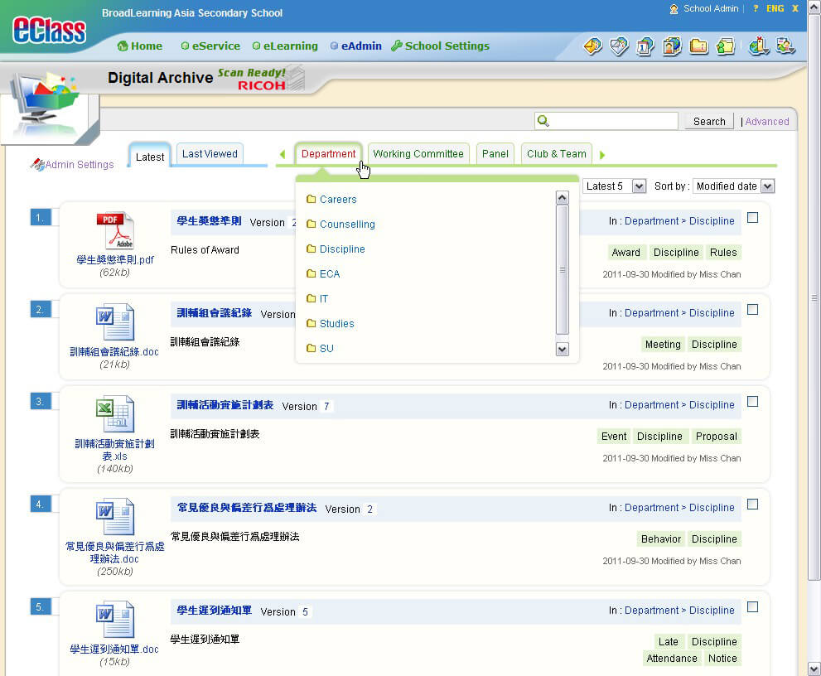This screenshot has height=676, width=821.
Task: Check the box for 學生遲到通知單 entry
Action: click(x=752, y=607)
